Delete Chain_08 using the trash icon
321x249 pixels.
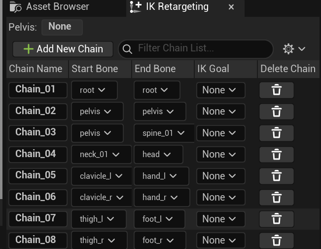pyautogui.click(x=276, y=241)
